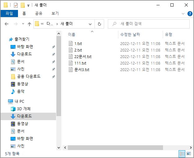
Task: Expand the ribbon with the chevron
Action: pyautogui.click(x=183, y=14)
